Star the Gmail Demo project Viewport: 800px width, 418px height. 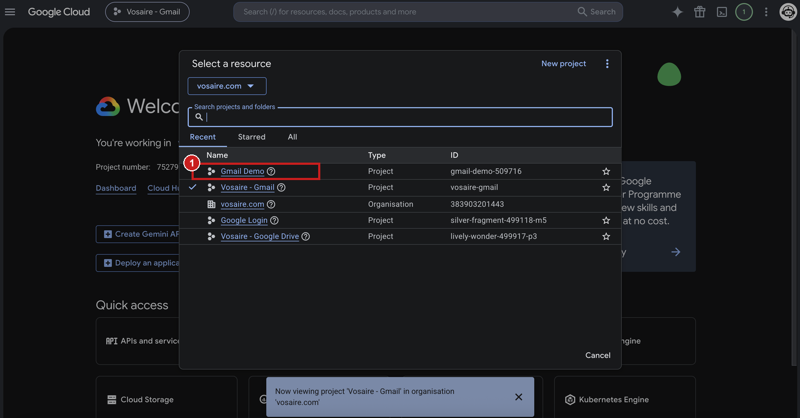(606, 171)
